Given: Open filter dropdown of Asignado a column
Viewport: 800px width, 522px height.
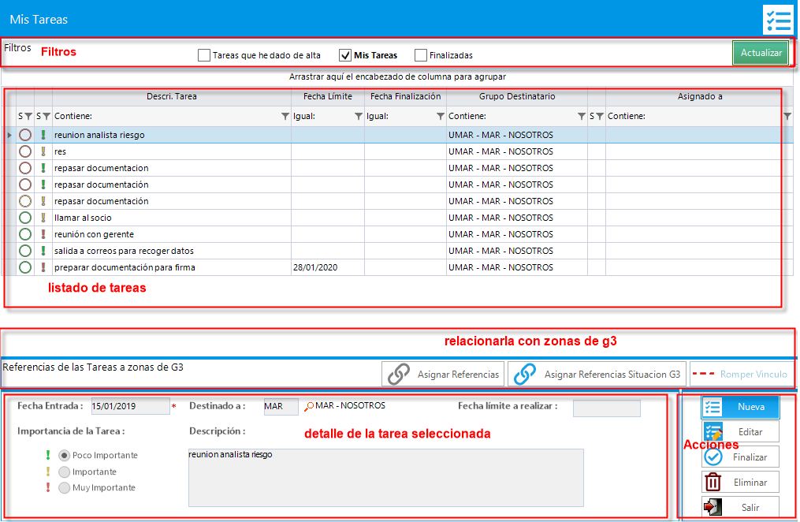Looking at the screenshot, I should click(787, 117).
